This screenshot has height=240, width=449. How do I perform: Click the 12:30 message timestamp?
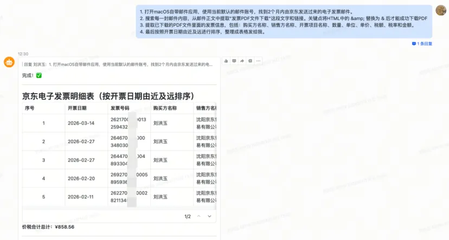23,54
